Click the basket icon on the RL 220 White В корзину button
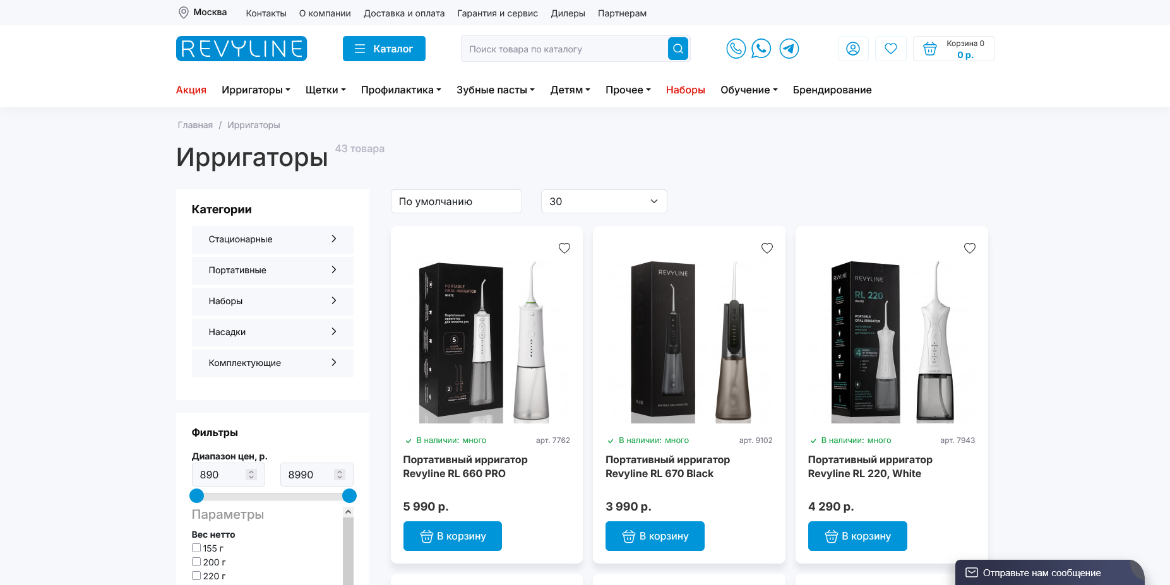This screenshot has height=585, width=1170. (x=832, y=536)
